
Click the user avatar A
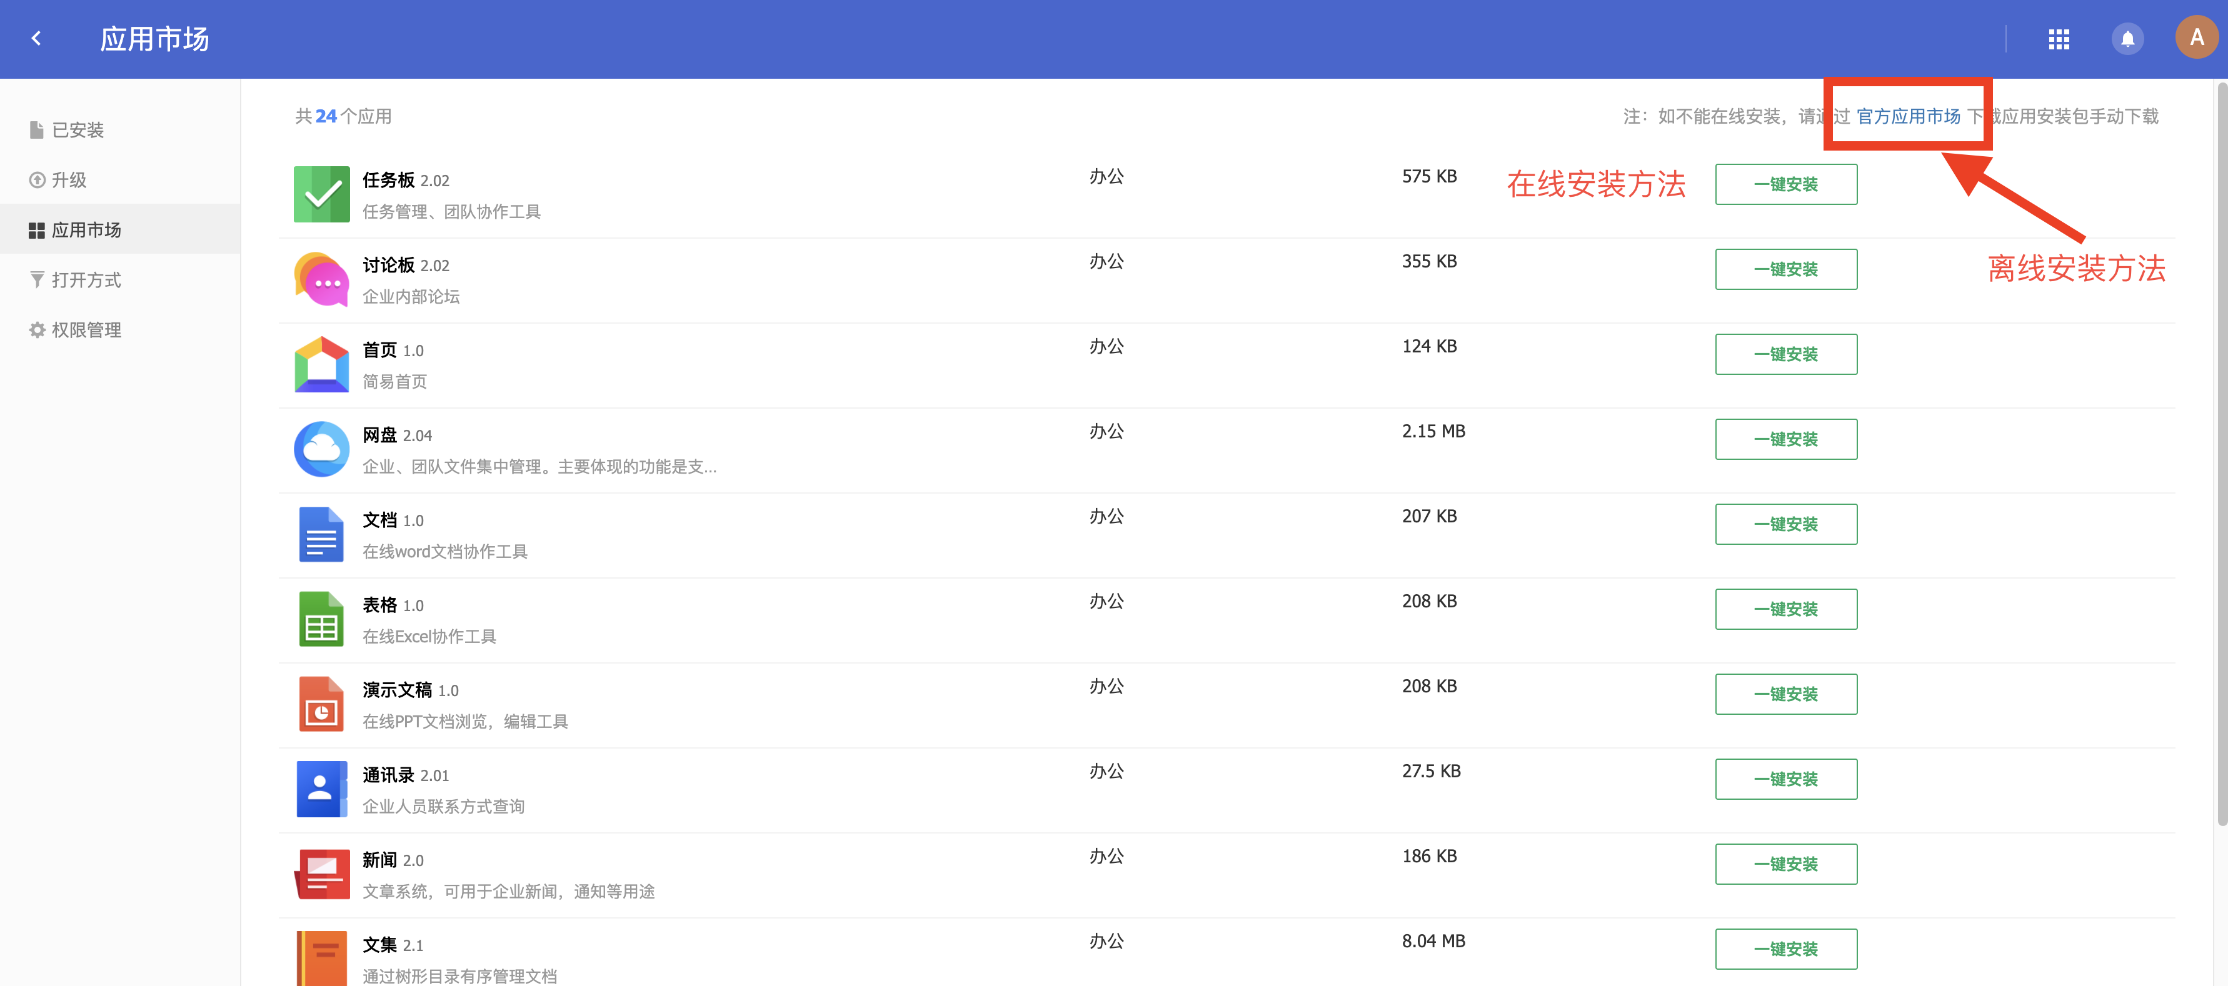2195,38
